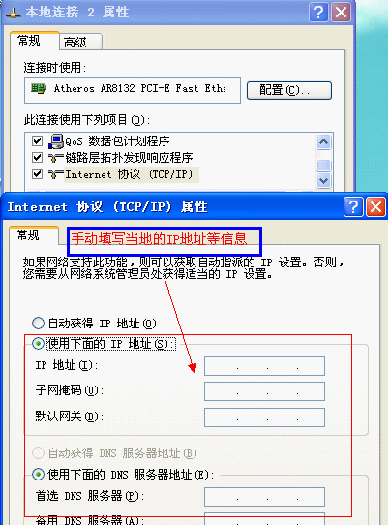Select 使用下面的 DNS 服务器地址 radio option
The height and width of the screenshot is (526, 389).
coord(38,474)
